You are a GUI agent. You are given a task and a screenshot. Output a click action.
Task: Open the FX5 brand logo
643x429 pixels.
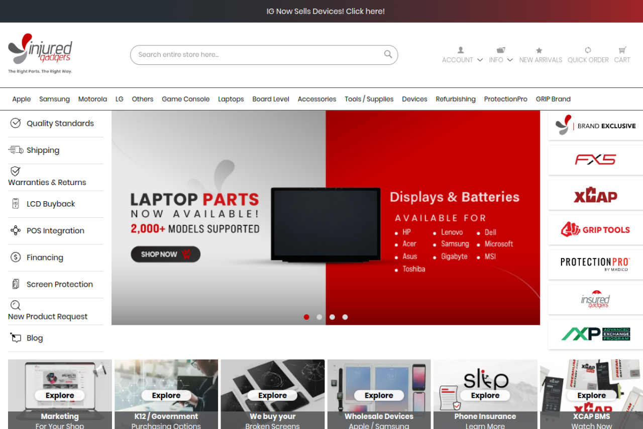coord(595,160)
